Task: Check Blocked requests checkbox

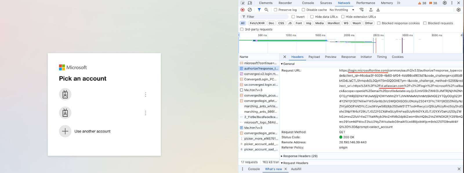Action: (x=425, y=23)
